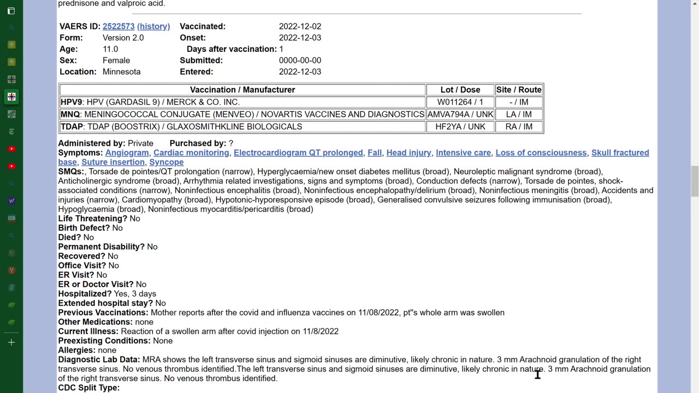Click lot cell 'HF2YA / UNK'
Screen dimensions: 699x393
tap(460, 127)
